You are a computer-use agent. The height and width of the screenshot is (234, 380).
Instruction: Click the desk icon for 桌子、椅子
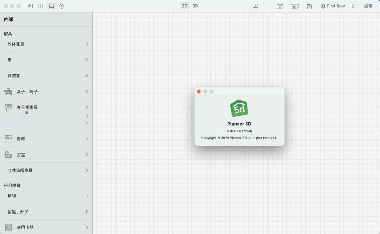[8, 91]
